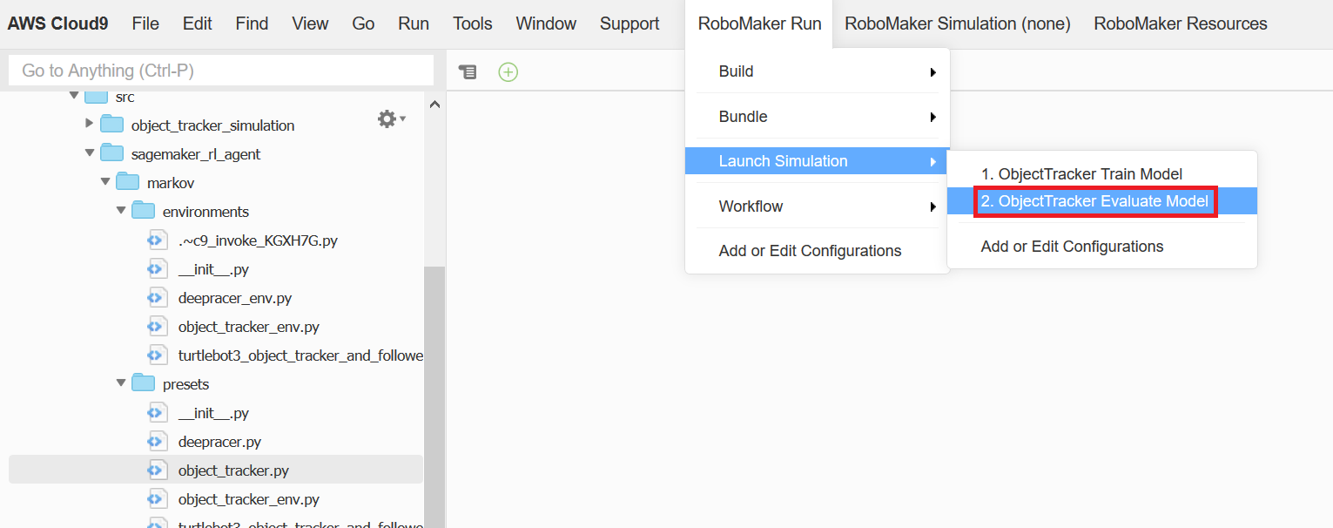This screenshot has height=528, width=1333.
Task: Open the Support menu
Action: click(629, 24)
